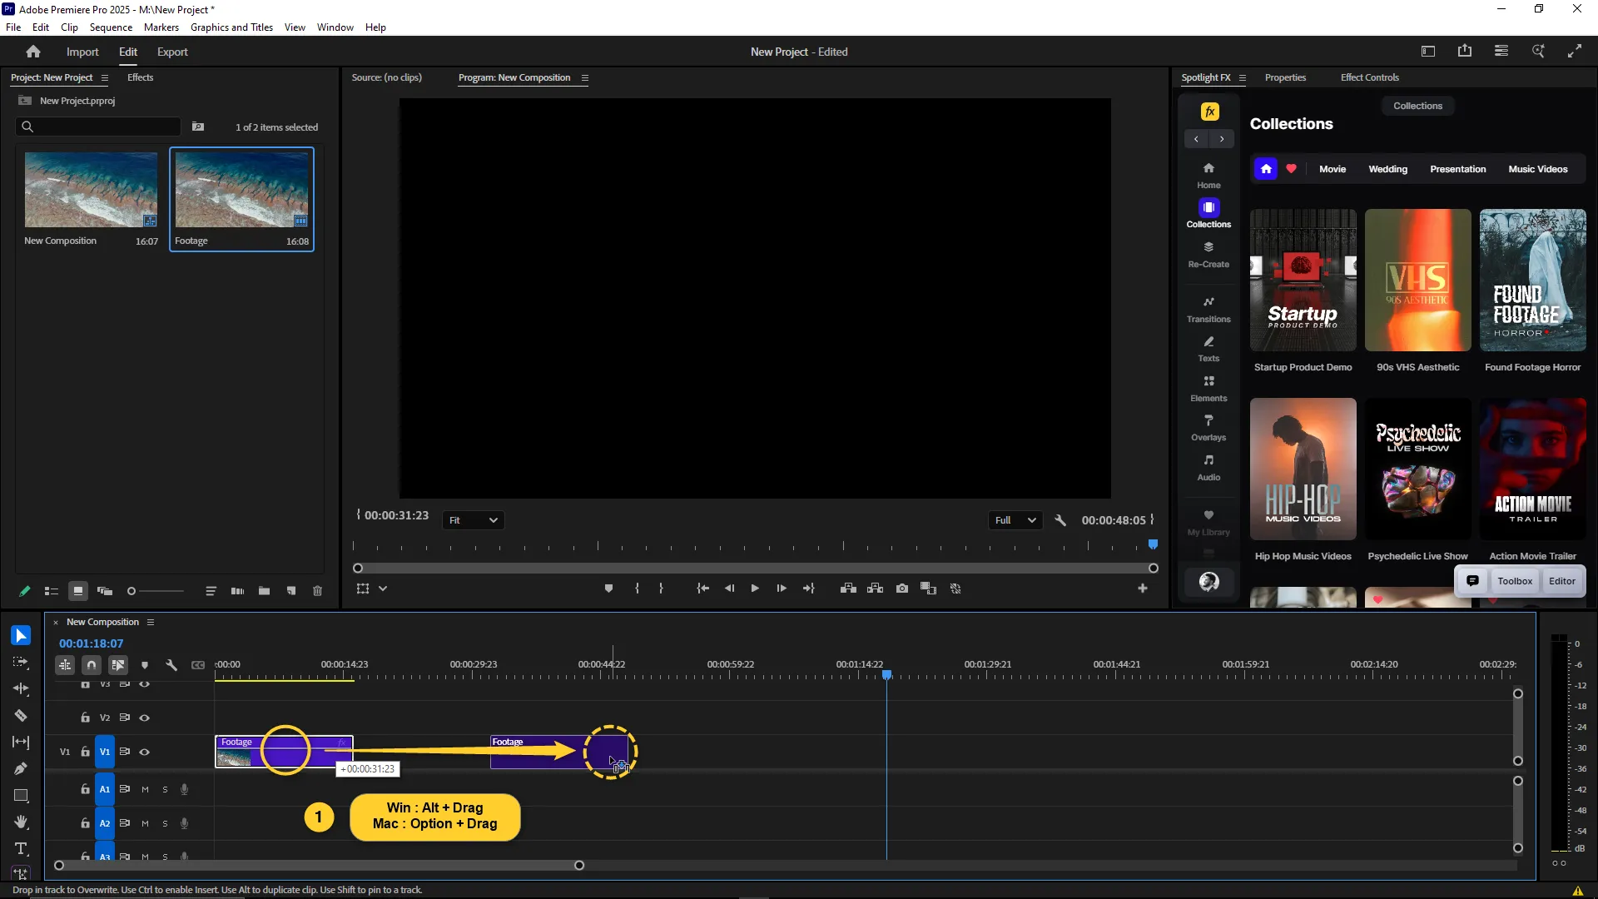The width and height of the screenshot is (1598, 899).
Task: Toggle V2 track output eye icon
Action: tap(145, 718)
